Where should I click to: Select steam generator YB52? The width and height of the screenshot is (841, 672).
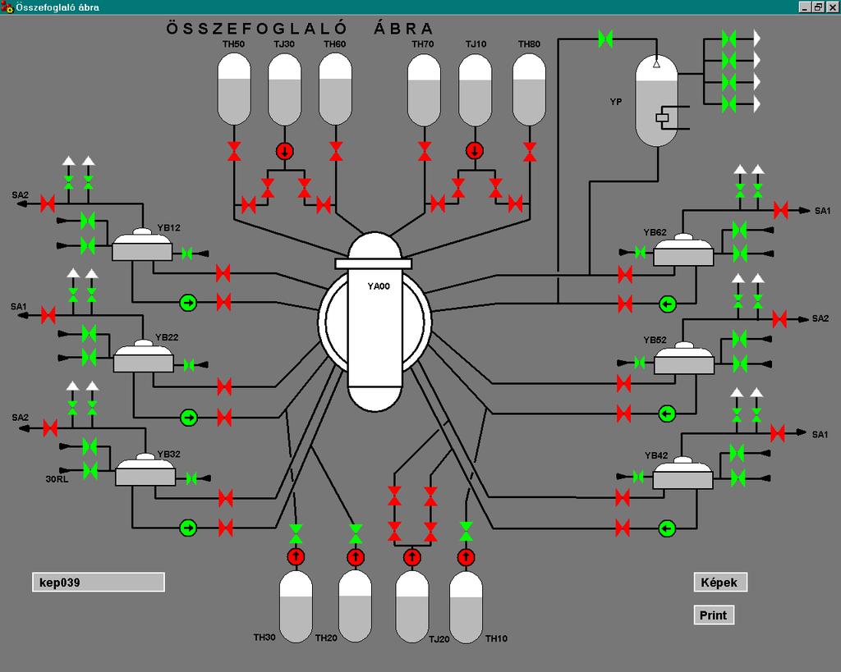coord(684,358)
